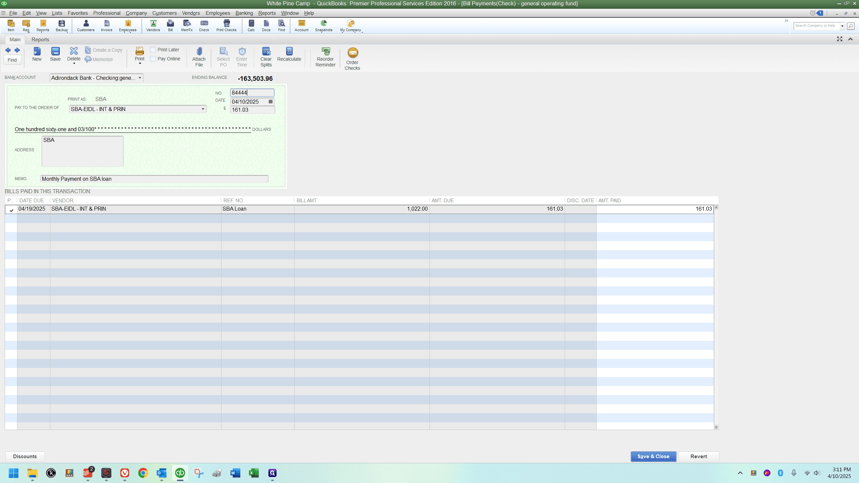This screenshot has height=483, width=859.
Task: Toggle paid checkmark for SBA-EIDL bill row
Action: click(11, 210)
